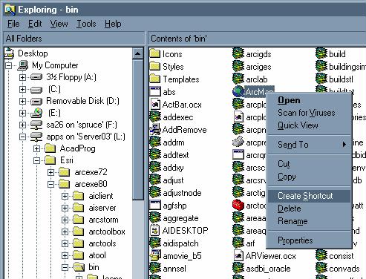Click the amovie_b5 file icon
Image resolution: width=366 pixels, height=279 pixels.
click(155, 255)
